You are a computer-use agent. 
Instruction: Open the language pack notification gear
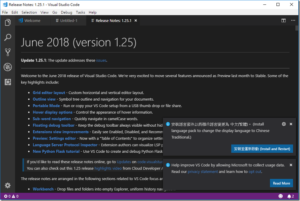[x=284, y=124]
